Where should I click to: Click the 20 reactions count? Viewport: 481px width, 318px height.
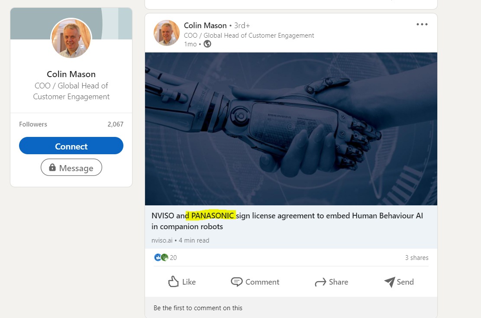coord(173,258)
